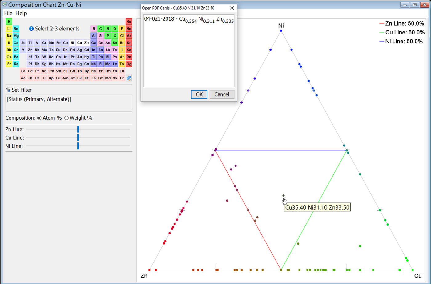Select the Lr element cell

pos(122,78)
